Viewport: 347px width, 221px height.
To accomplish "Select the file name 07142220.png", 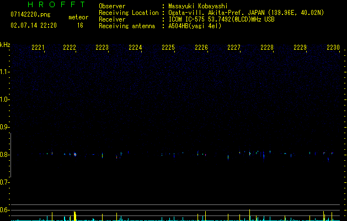I will (x=30, y=15).
